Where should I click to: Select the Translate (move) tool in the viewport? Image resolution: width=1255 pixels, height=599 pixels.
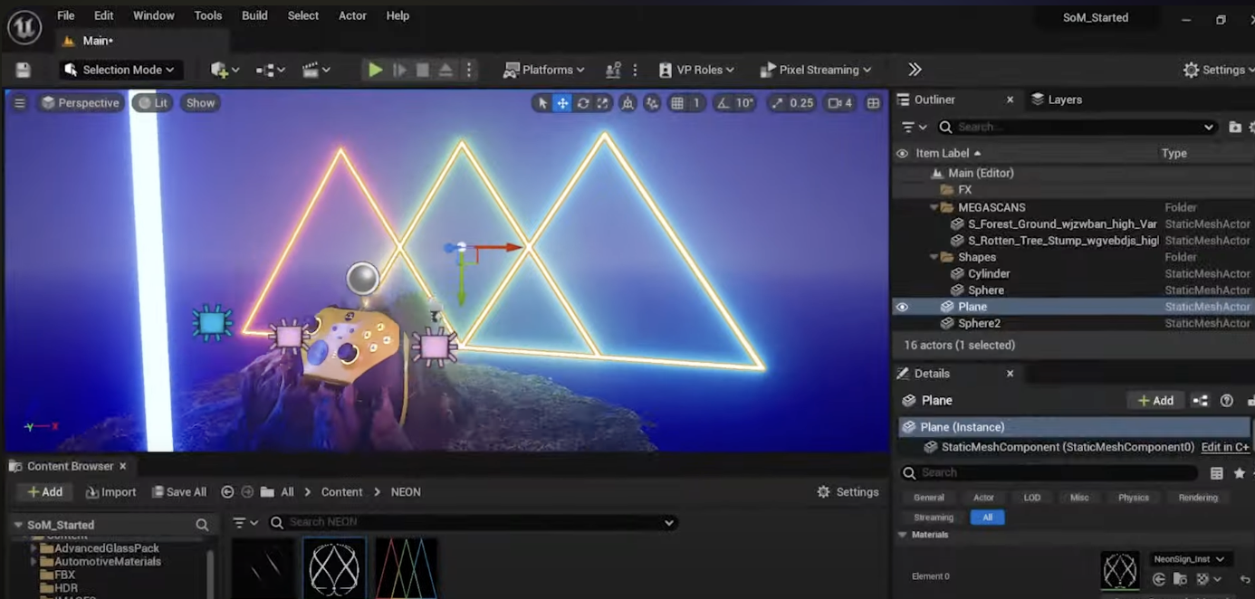pyautogui.click(x=562, y=103)
